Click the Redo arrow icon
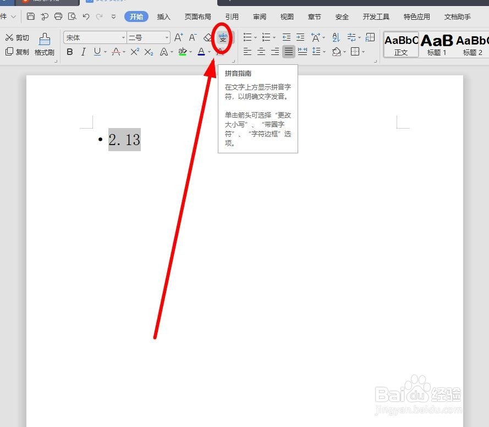Screen dimensions: 489x427 [x=100, y=16]
